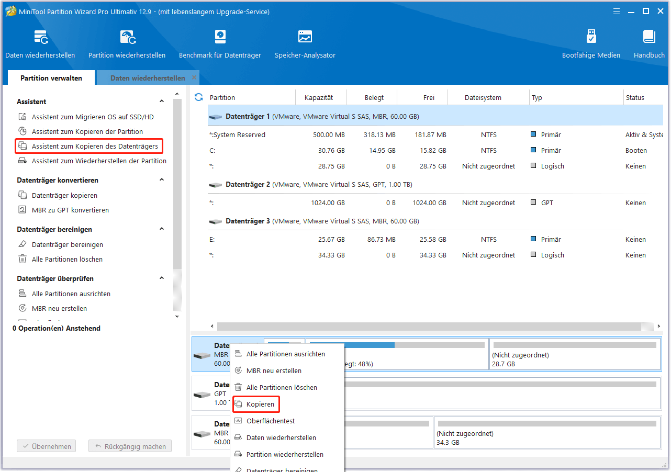Start Assistent zum Kopieren des Datenträgers
The height and width of the screenshot is (472, 671).
[x=89, y=146]
